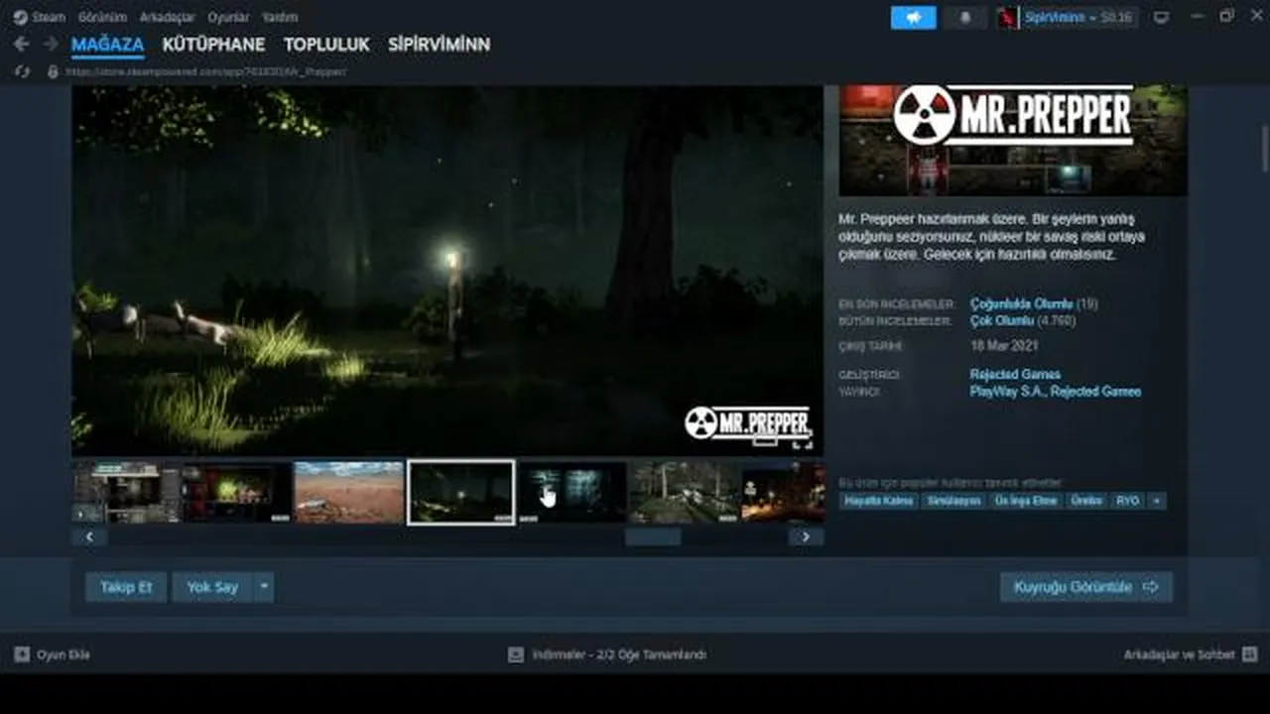The image size is (1270, 714).
Task: Open the SİPİRVİMİNN profile tab
Action: click(x=439, y=45)
